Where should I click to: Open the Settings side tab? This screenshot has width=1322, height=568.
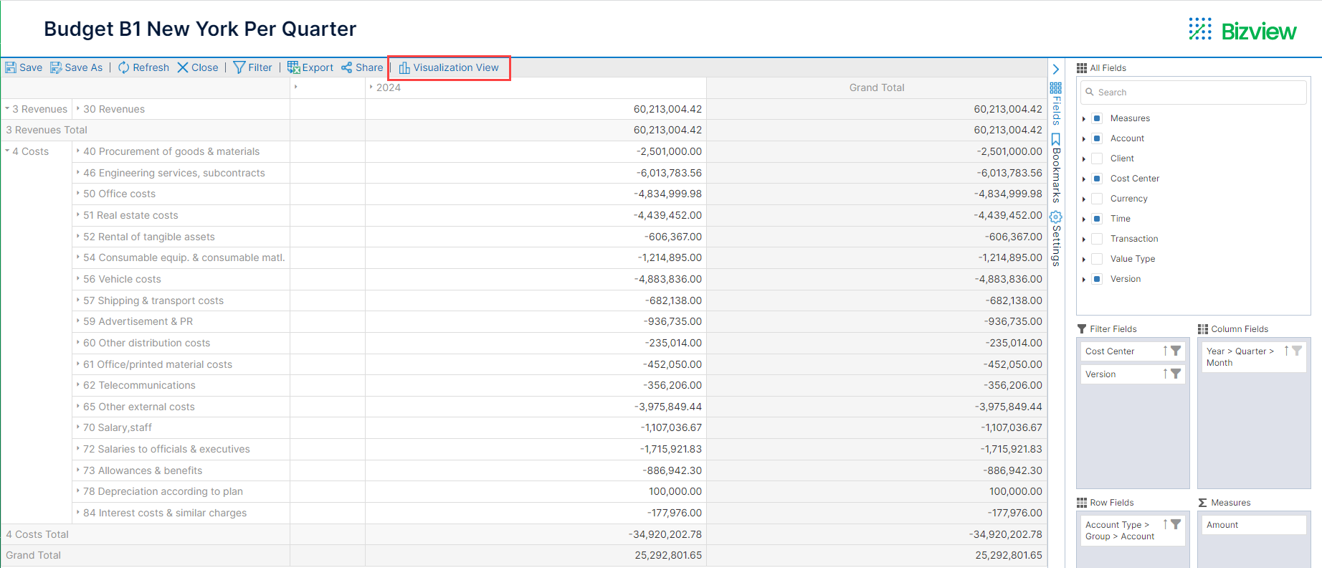pyautogui.click(x=1055, y=239)
